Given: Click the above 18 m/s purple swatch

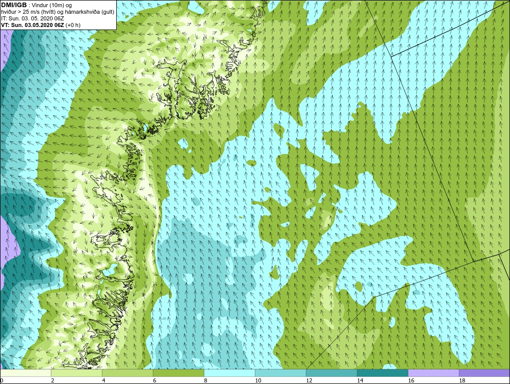Looking at the screenshot, I should (x=484, y=373).
